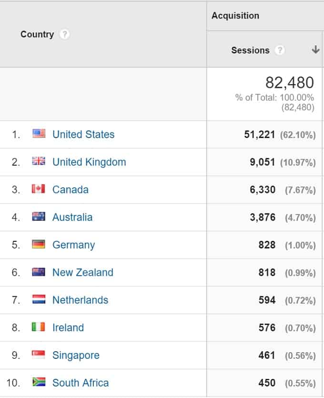This screenshot has height=398, width=324.
Task: Click the Germany flag icon
Action: pos(39,244)
